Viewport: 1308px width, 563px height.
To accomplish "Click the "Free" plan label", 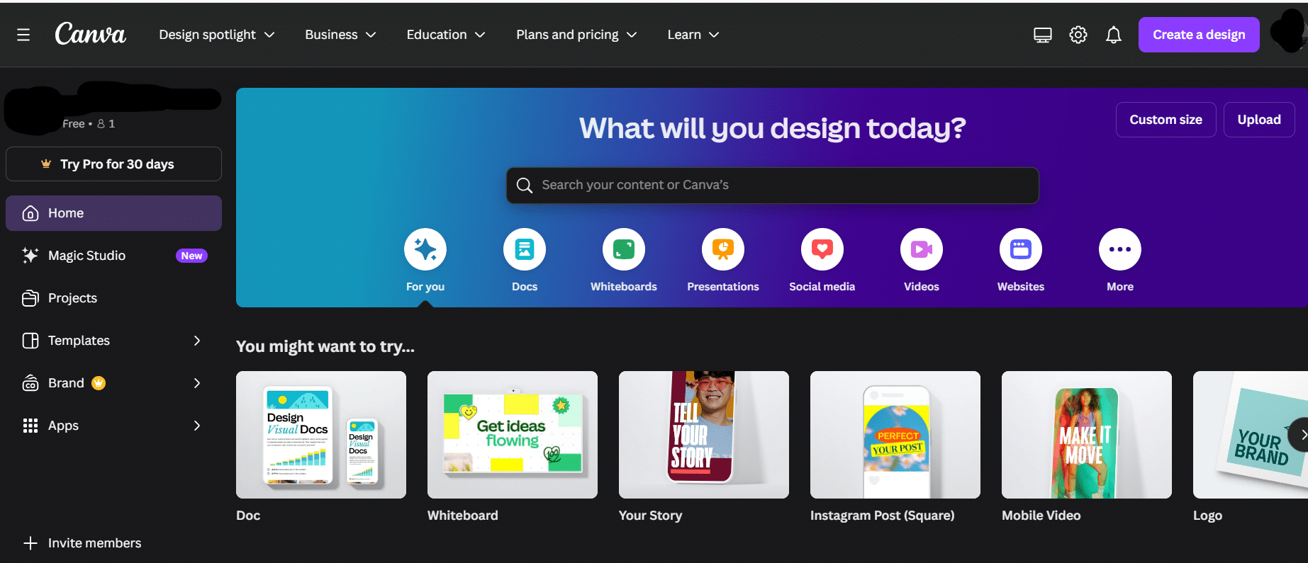I will pos(74,123).
